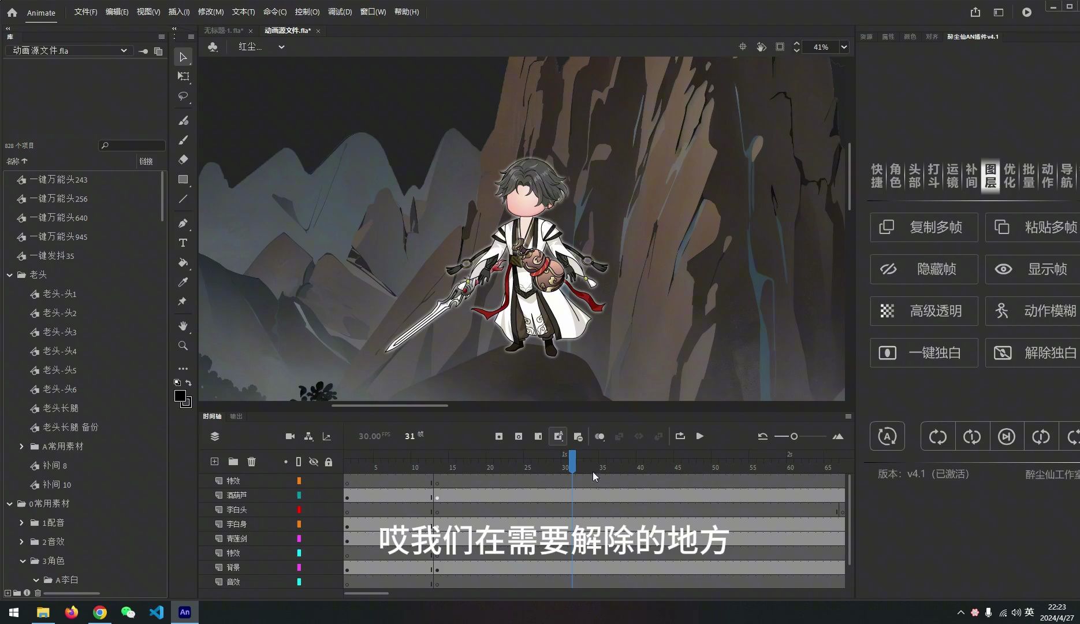Screen dimensions: 1080x624
Task: Select the Lasso tool
Action: pos(183,96)
